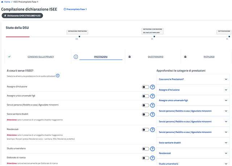
Task: Expand Assegno d'Inclusione info panel on right
Action: (x=193, y=90)
